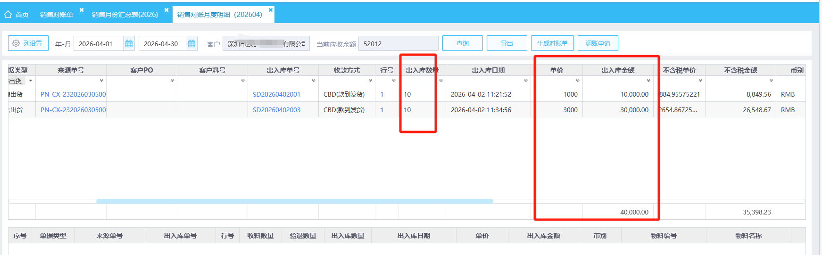
Task: Click the 生成对账单 button
Action: [x=552, y=43]
